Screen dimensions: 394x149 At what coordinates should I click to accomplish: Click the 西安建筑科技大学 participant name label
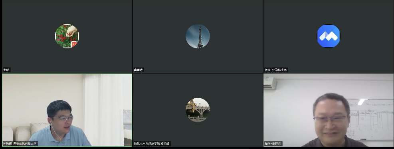[20, 144]
